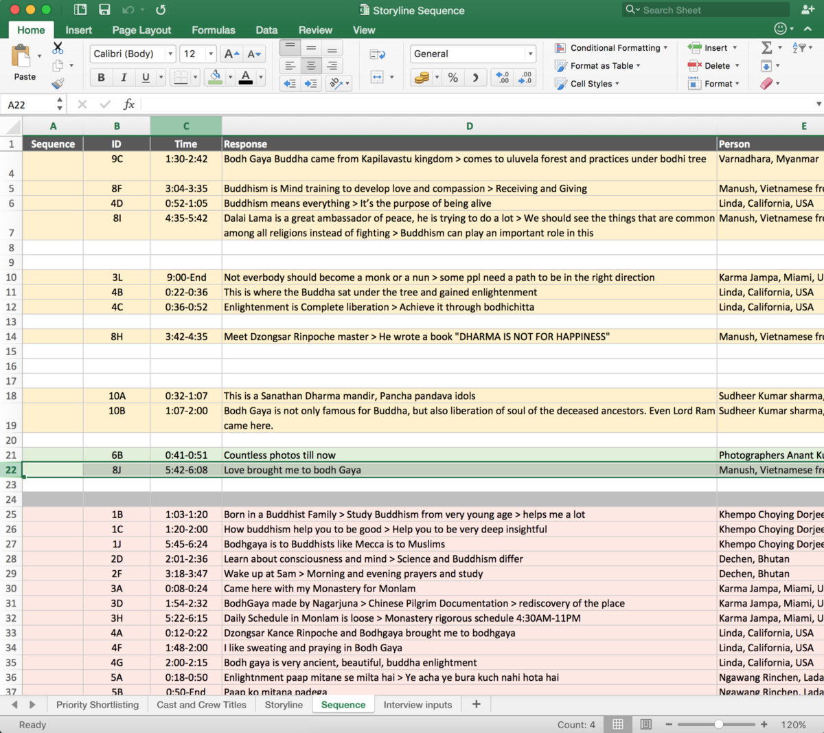Switch to the Interview inputs sheet tab
The height and width of the screenshot is (733, 824).
click(417, 704)
